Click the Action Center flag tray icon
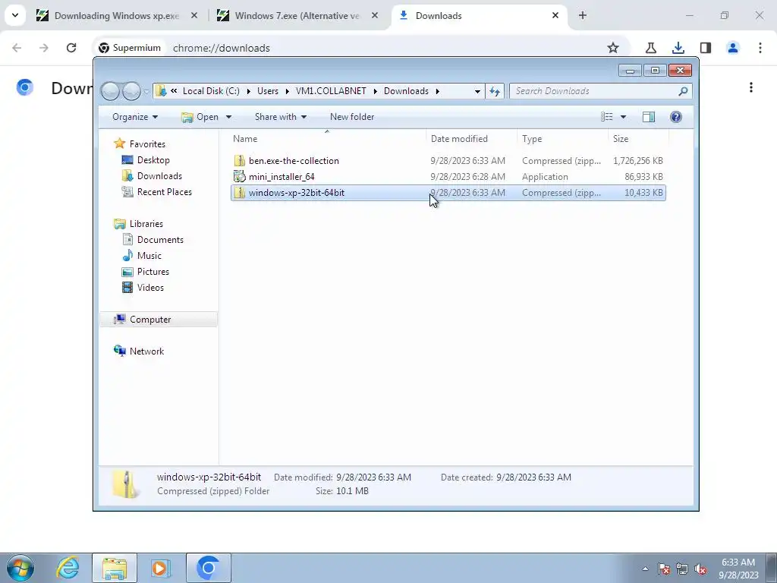The width and height of the screenshot is (777, 583). 664,569
